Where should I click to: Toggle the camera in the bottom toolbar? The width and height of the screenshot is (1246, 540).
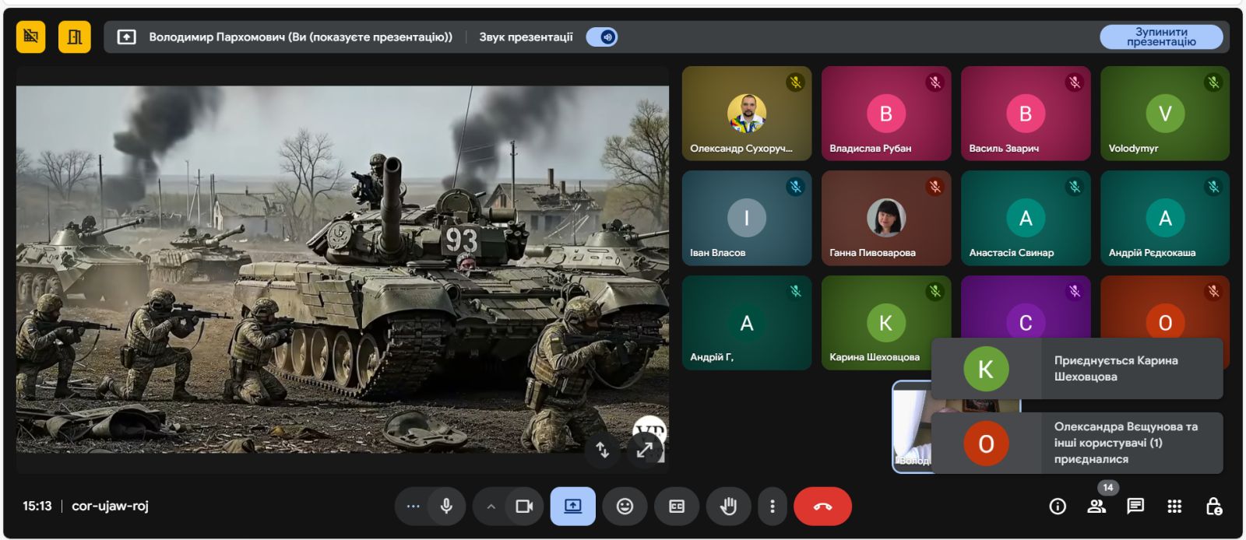524,507
